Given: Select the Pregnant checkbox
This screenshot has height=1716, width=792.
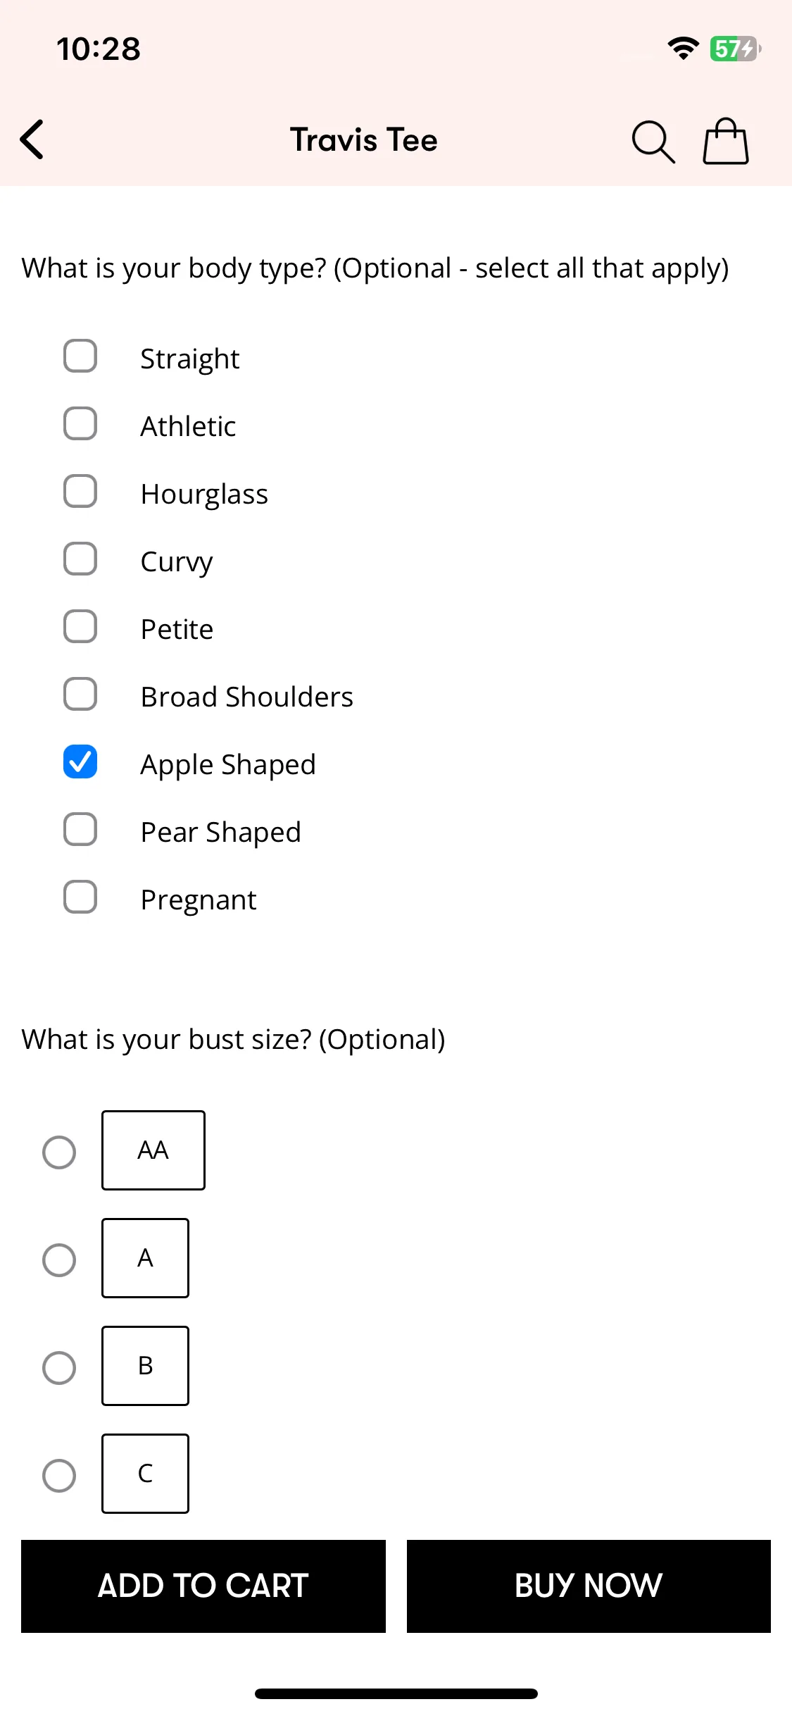Looking at the screenshot, I should 80,897.
